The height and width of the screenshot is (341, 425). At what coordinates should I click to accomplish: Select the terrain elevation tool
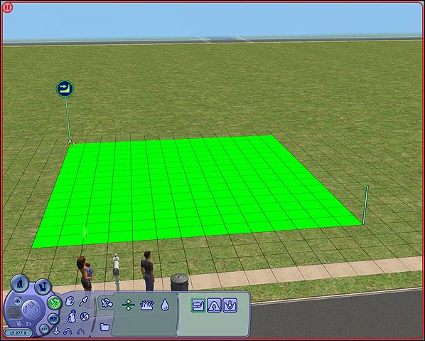coord(129,305)
